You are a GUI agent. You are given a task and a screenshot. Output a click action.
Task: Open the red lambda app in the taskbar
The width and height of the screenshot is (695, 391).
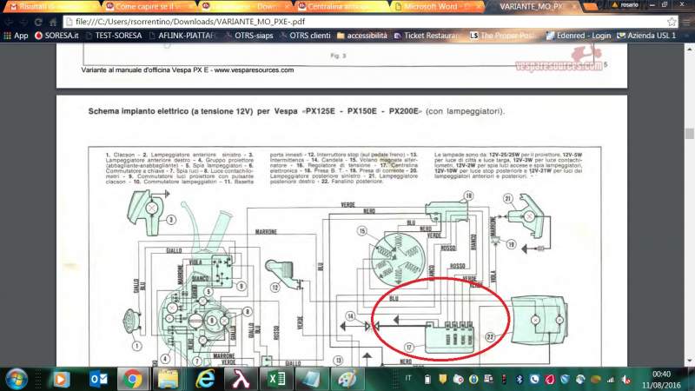pos(241,379)
